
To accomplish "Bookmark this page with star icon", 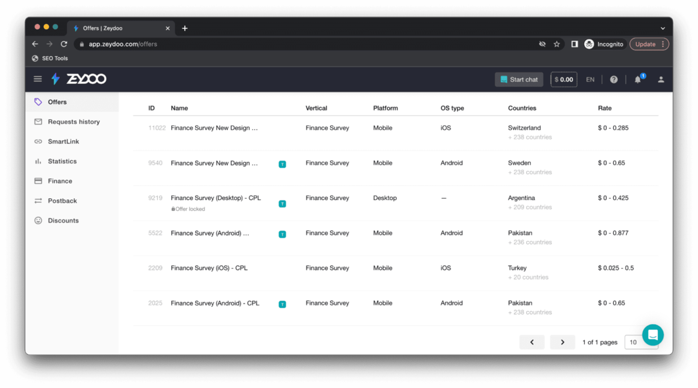I will tap(556, 45).
